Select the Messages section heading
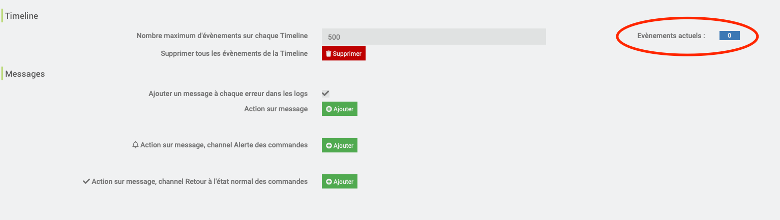This screenshot has width=780, height=220. point(25,74)
